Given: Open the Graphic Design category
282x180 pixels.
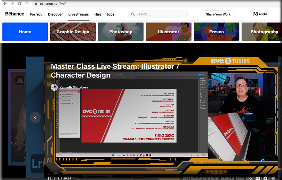Looking at the screenshot, I should (x=73, y=32).
